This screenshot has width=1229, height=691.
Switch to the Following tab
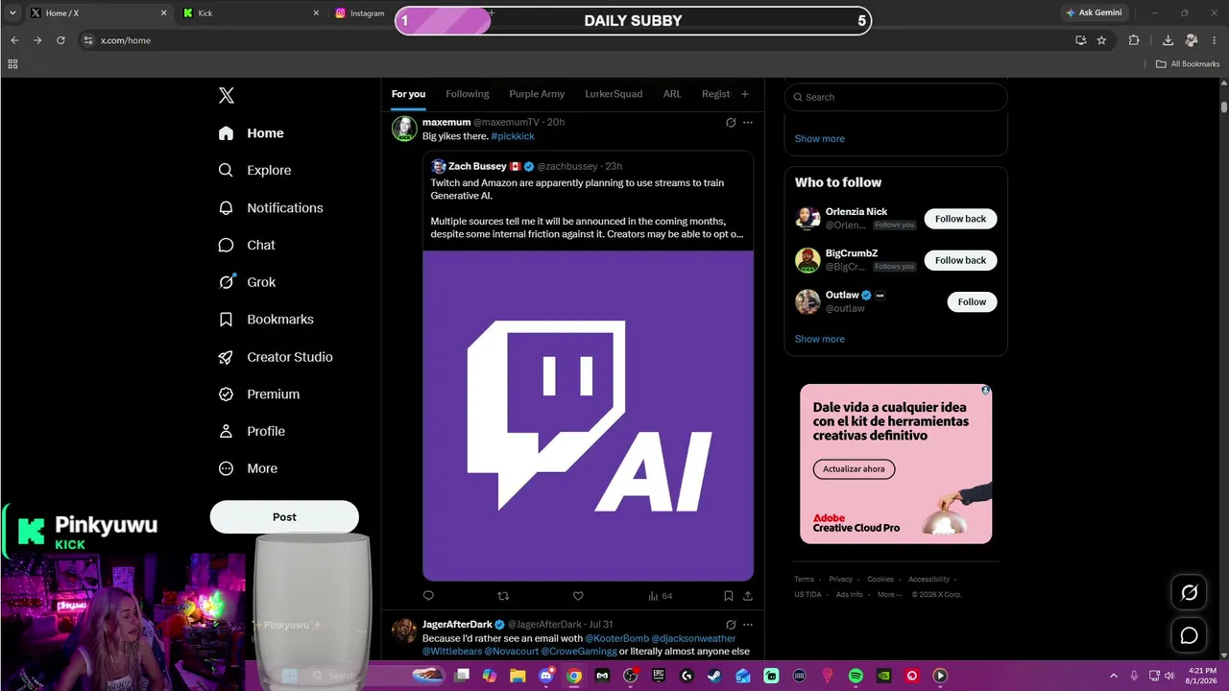click(468, 94)
